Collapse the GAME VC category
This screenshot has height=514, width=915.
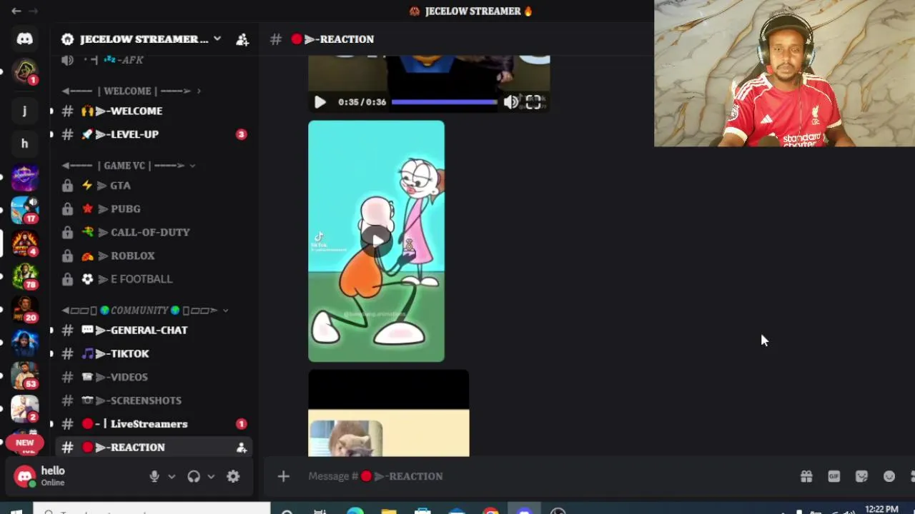[x=128, y=165]
